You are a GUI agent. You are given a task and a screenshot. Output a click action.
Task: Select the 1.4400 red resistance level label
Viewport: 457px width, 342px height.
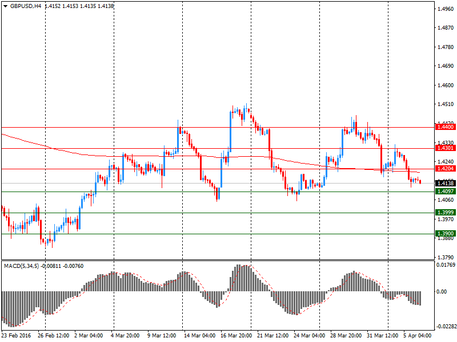point(446,127)
